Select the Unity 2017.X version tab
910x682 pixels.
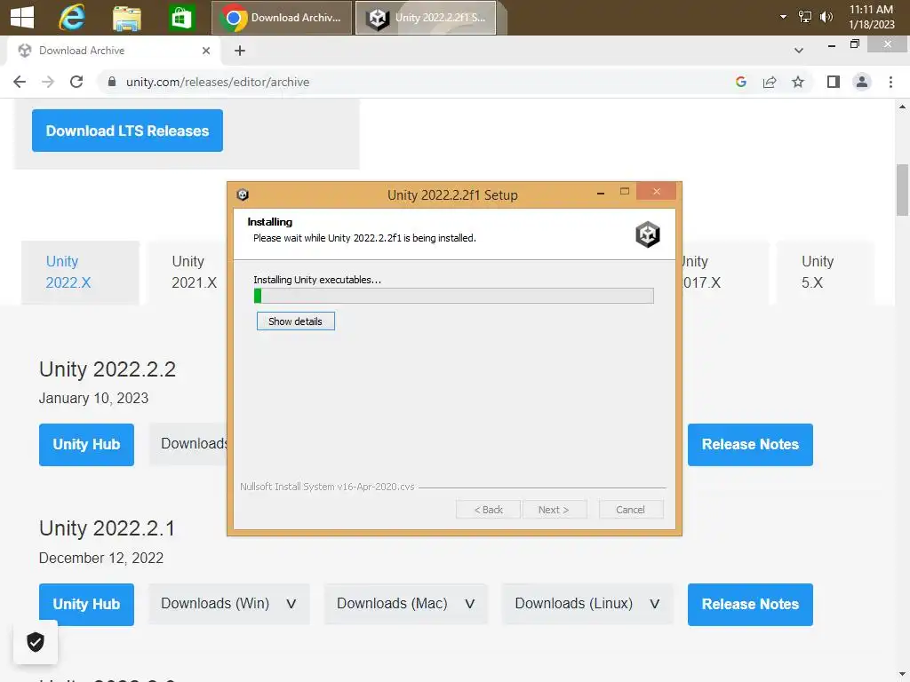coord(725,272)
